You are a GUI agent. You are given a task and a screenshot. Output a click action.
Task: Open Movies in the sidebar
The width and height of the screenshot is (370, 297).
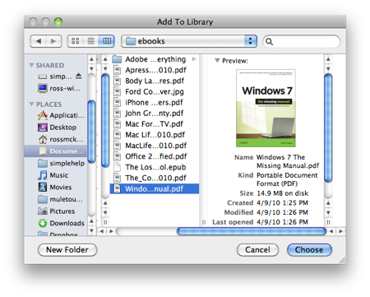tap(55, 187)
